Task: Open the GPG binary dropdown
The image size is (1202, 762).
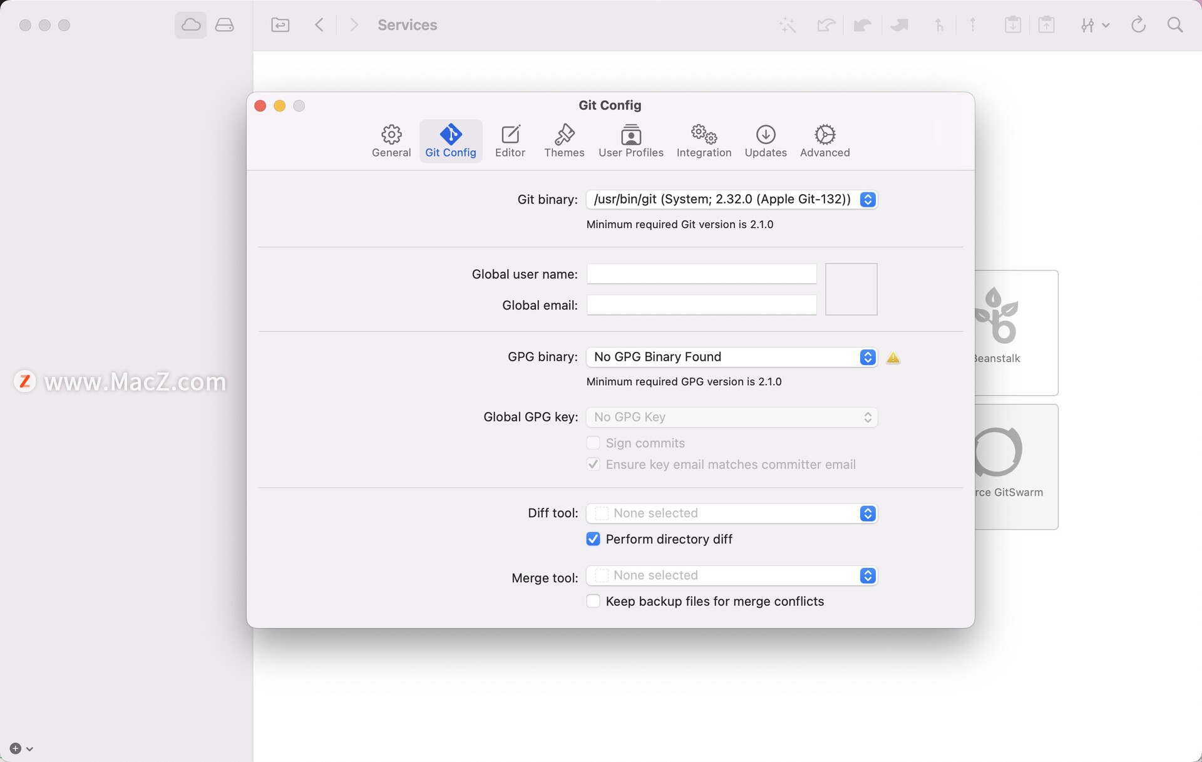Action: [731, 357]
